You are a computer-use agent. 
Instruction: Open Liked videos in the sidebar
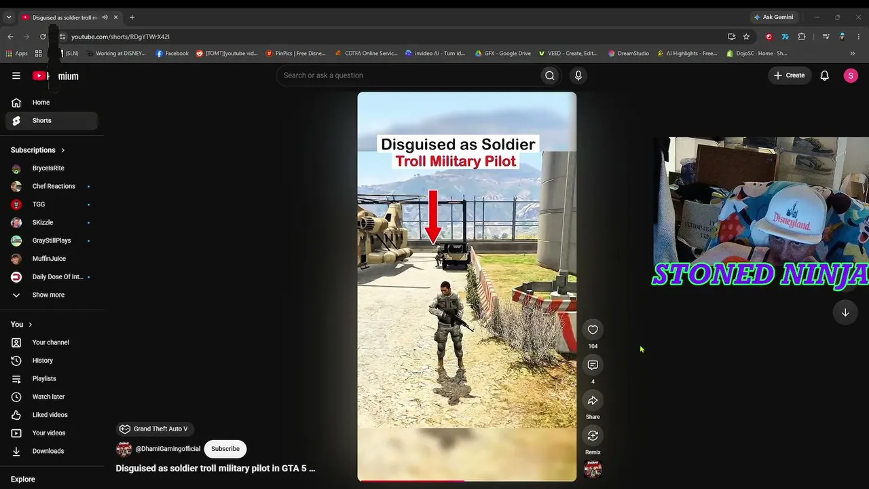click(x=52, y=415)
